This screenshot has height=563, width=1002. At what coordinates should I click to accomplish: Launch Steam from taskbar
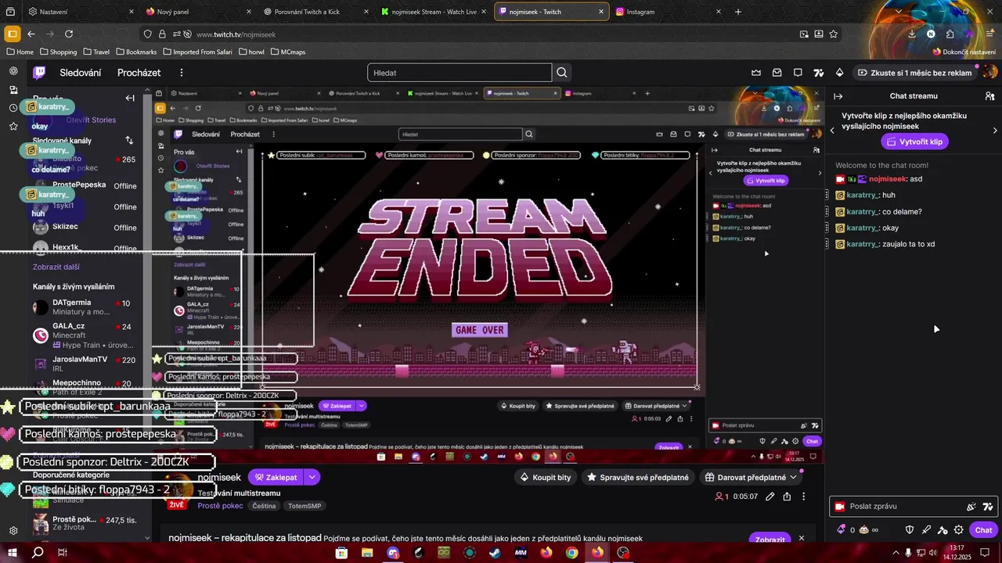pyautogui.click(x=495, y=553)
